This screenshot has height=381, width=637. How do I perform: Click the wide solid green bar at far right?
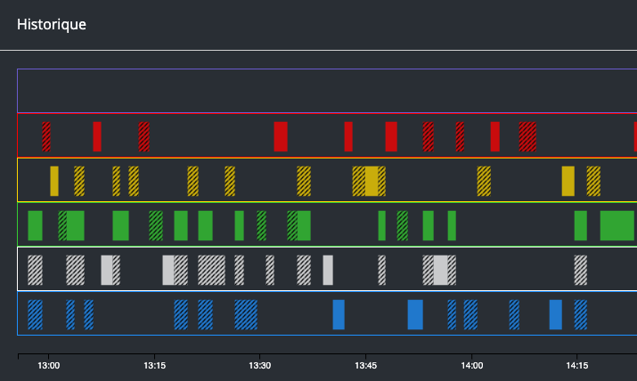coord(617,225)
